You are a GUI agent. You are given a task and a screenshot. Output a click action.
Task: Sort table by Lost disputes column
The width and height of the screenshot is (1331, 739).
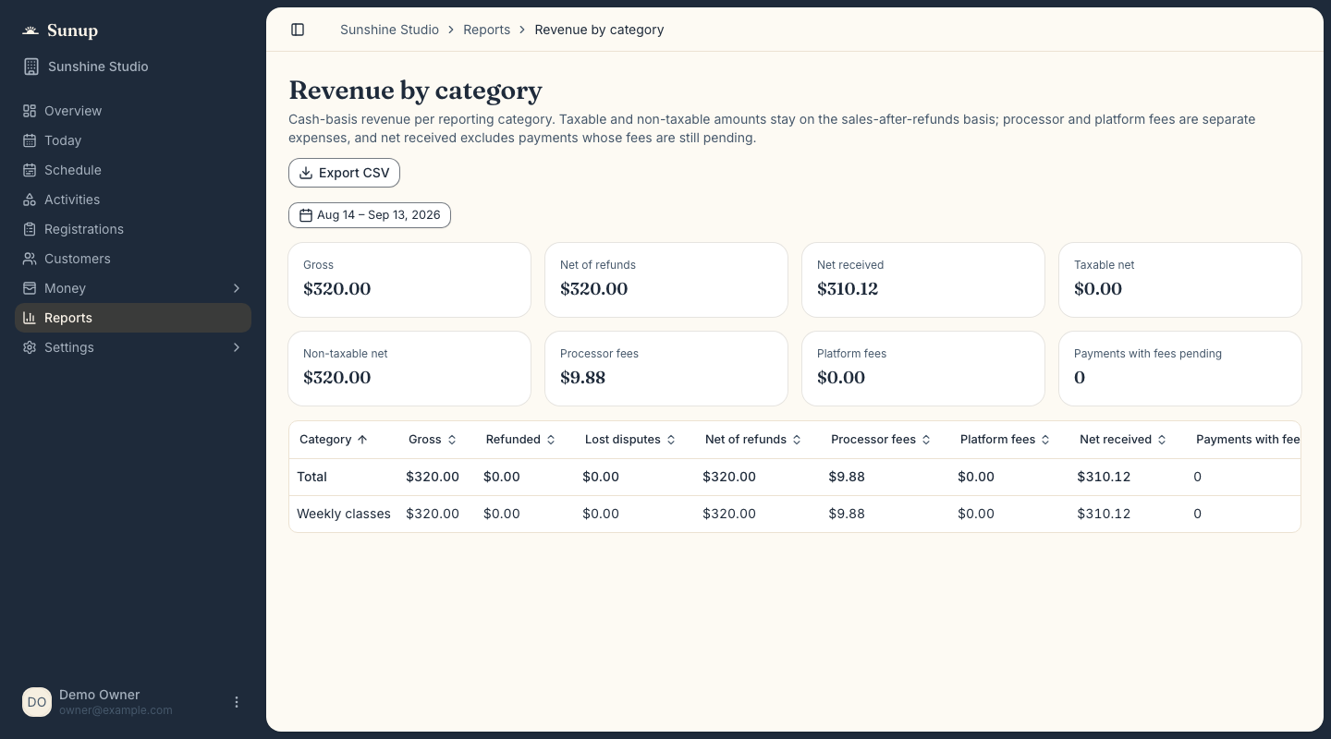pyautogui.click(x=630, y=440)
